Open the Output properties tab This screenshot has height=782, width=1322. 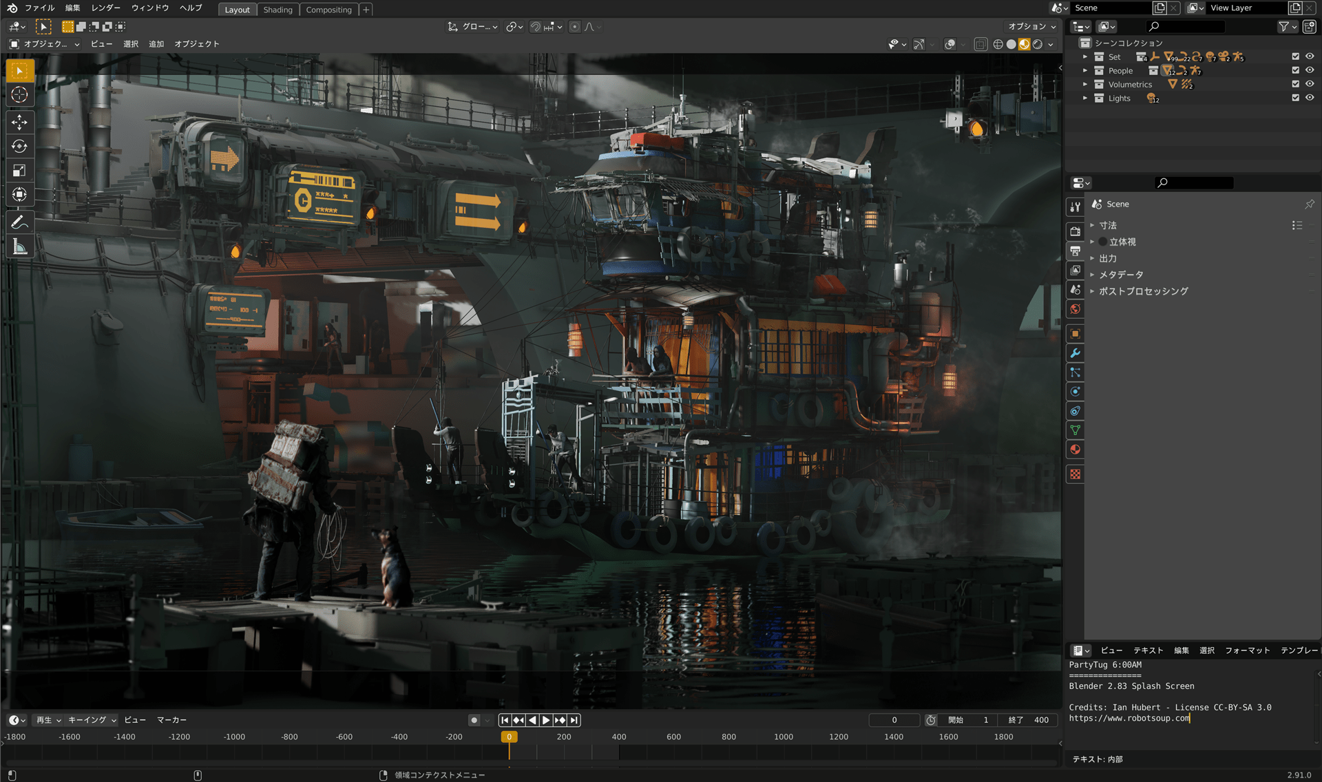click(1075, 251)
